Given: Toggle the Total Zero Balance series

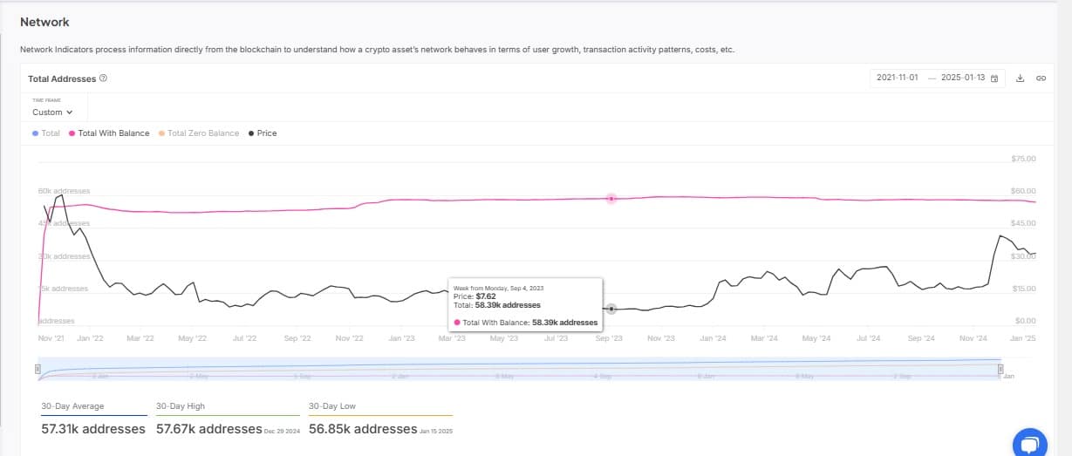Looking at the screenshot, I should point(198,133).
